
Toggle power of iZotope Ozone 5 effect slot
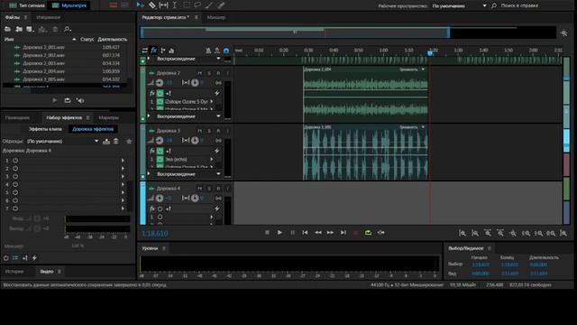click(x=160, y=101)
